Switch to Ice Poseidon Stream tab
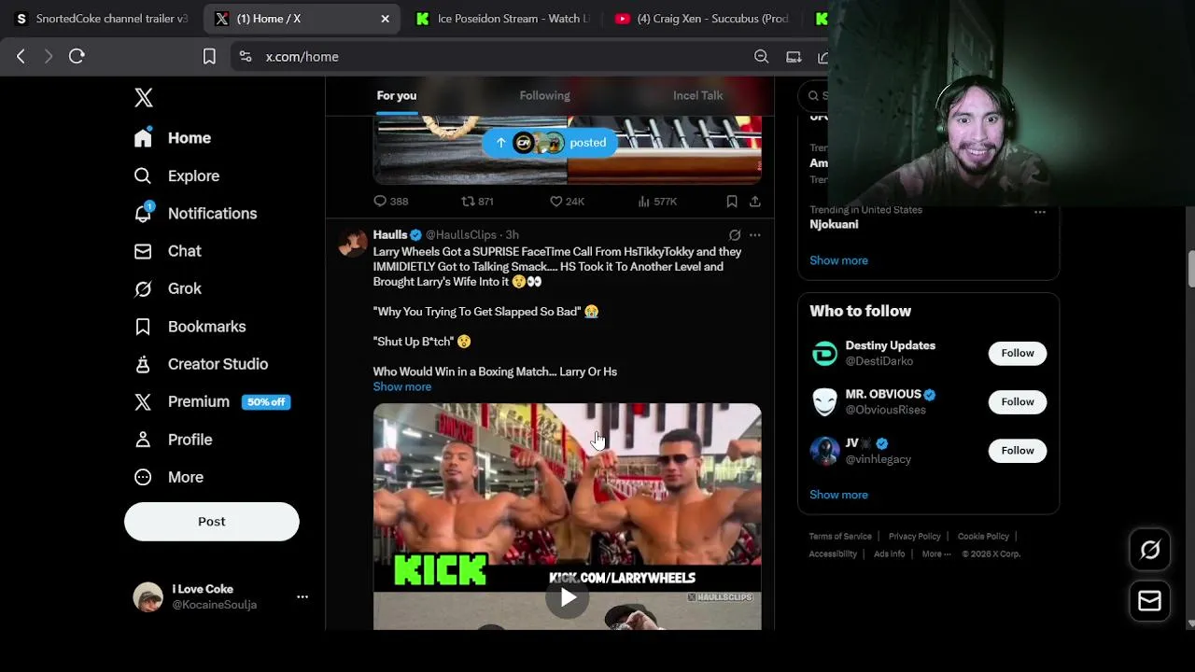 click(504, 19)
